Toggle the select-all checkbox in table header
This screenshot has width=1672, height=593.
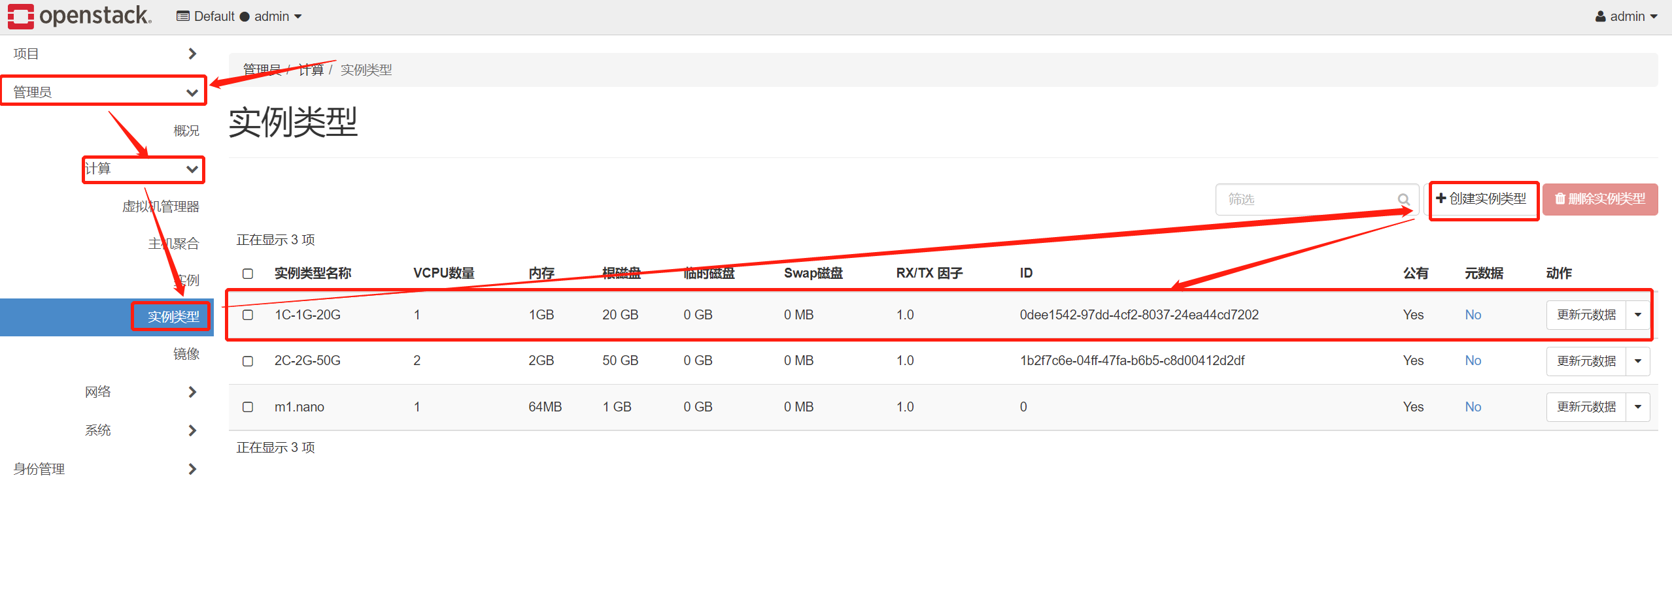[247, 274]
